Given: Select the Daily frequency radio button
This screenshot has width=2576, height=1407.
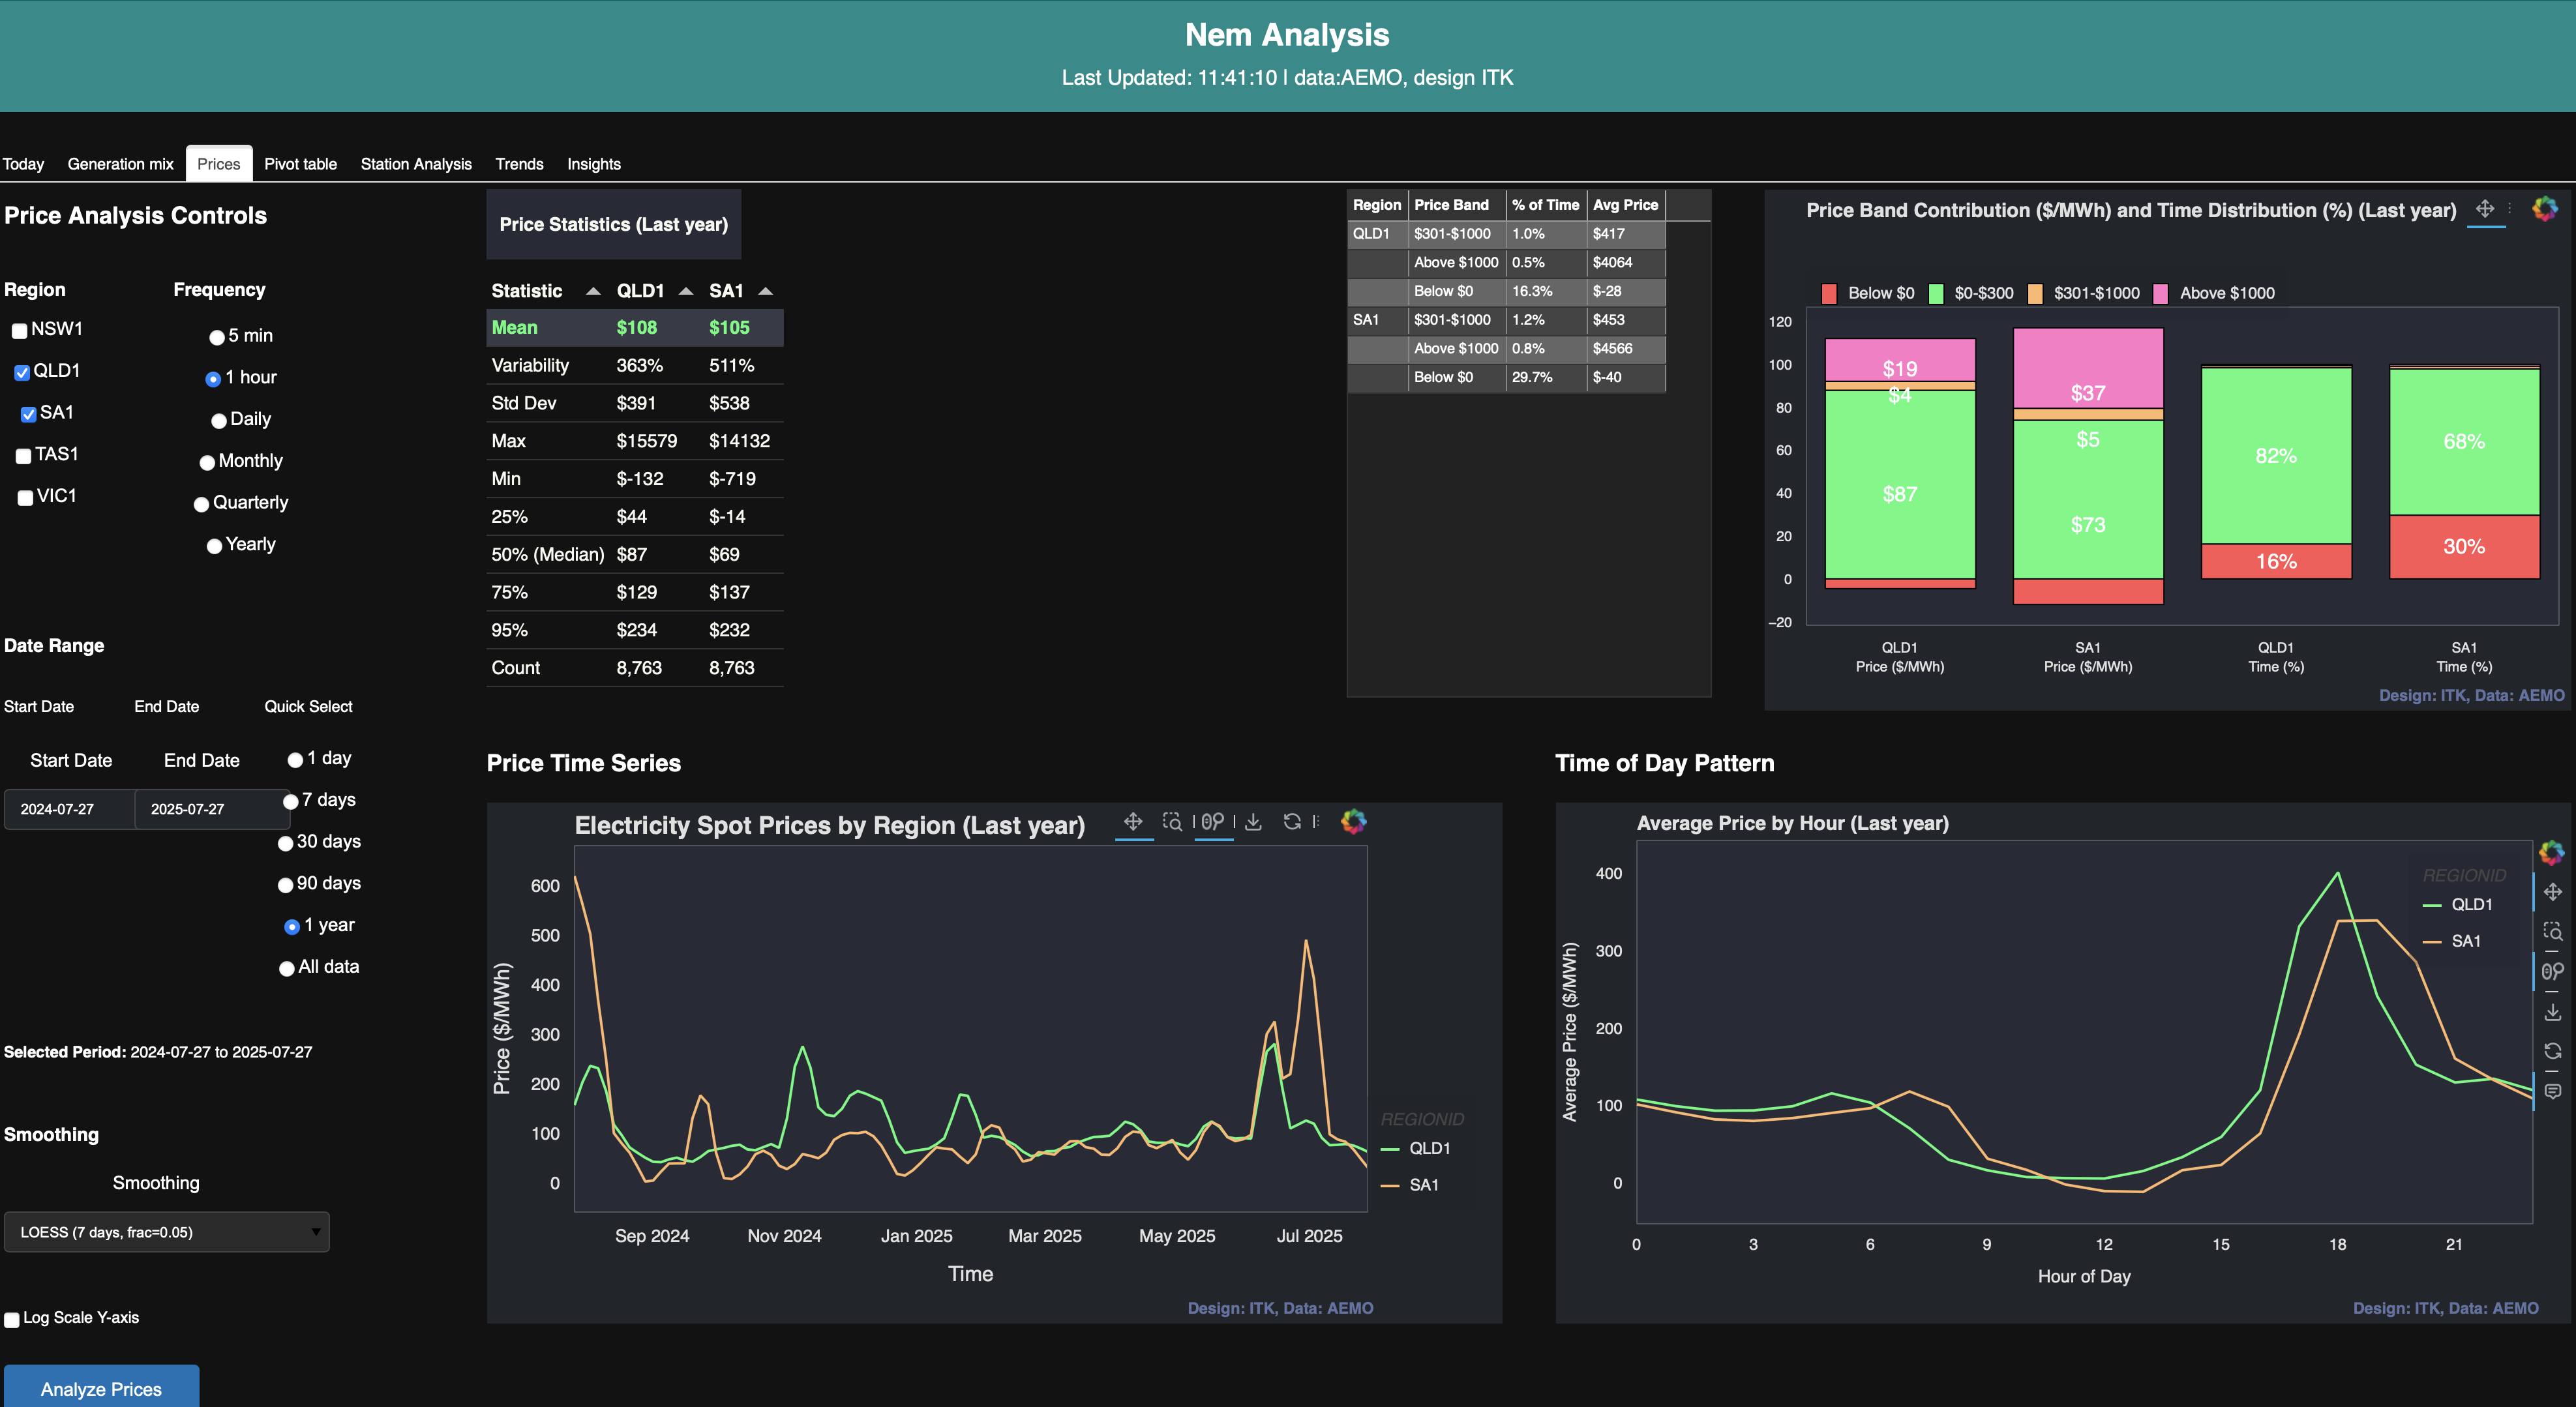Looking at the screenshot, I should 218,421.
